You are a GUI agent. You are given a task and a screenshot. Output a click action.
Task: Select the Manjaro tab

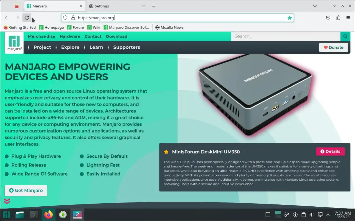[x=55, y=6]
